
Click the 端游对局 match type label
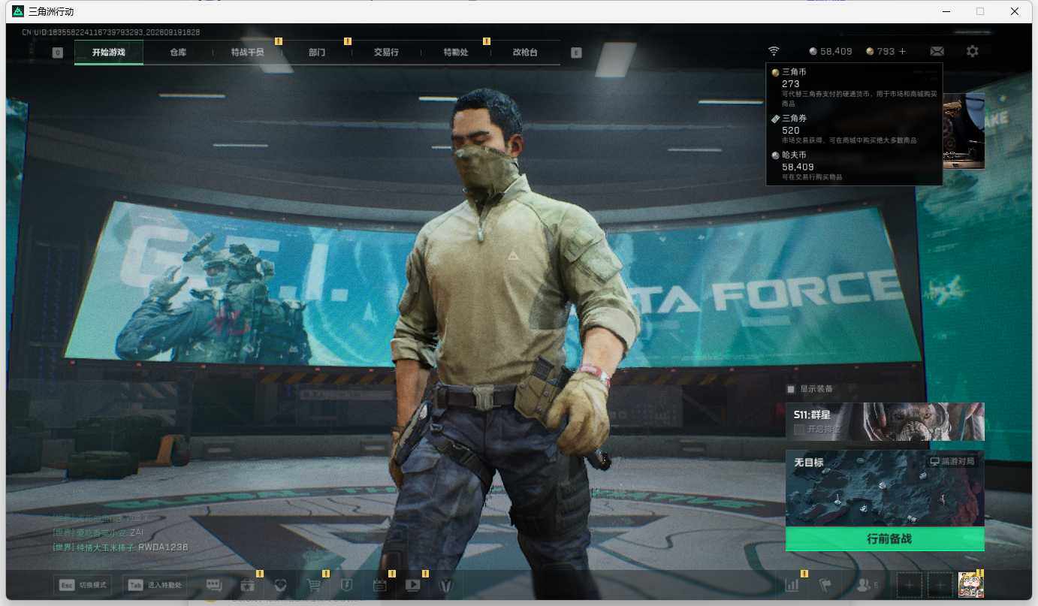point(952,461)
